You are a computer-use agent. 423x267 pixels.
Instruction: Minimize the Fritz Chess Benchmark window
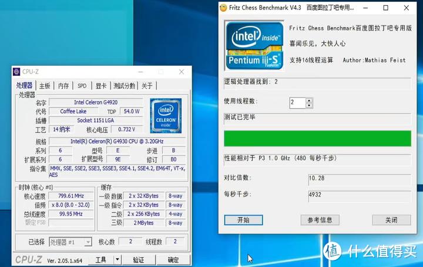tap(362, 8)
